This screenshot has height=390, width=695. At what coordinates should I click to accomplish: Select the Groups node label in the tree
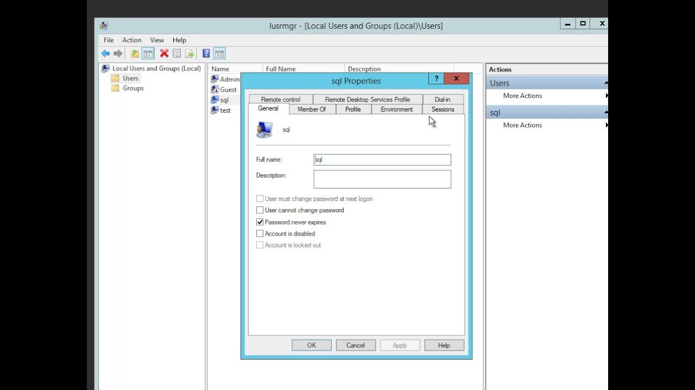pos(133,88)
